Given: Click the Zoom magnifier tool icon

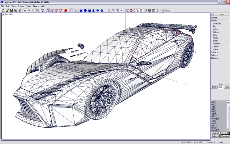Looking at the screenshot, I should point(137,10).
